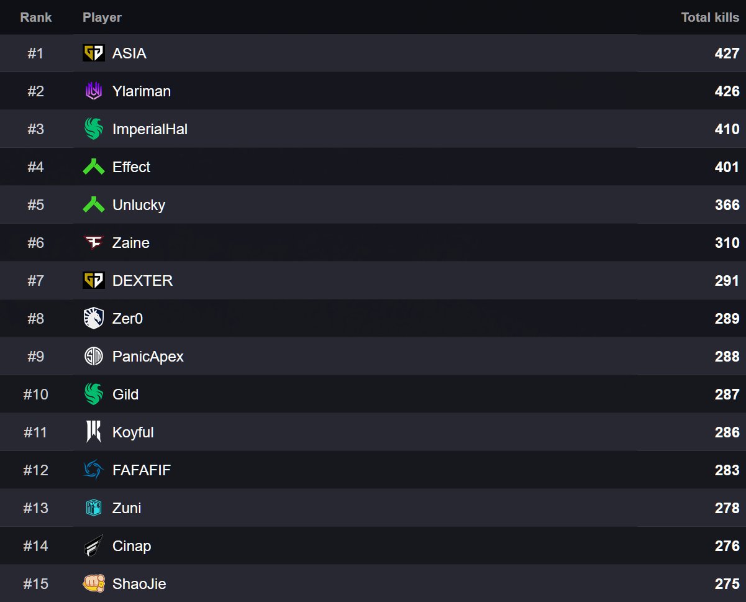Image resolution: width=746 pixels, height=602 pixels.
Task: Click the white team logo beside Koyful
Action: point(94,432)
